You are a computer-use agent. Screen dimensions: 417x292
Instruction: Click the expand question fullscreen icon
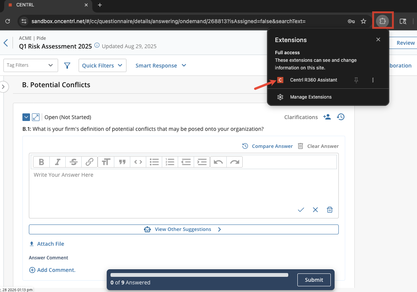coord(36,117)
